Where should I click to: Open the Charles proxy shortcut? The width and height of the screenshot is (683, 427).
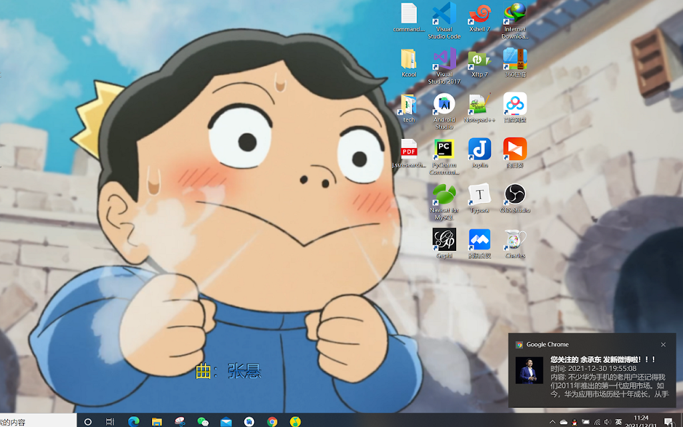pos(515,244)
